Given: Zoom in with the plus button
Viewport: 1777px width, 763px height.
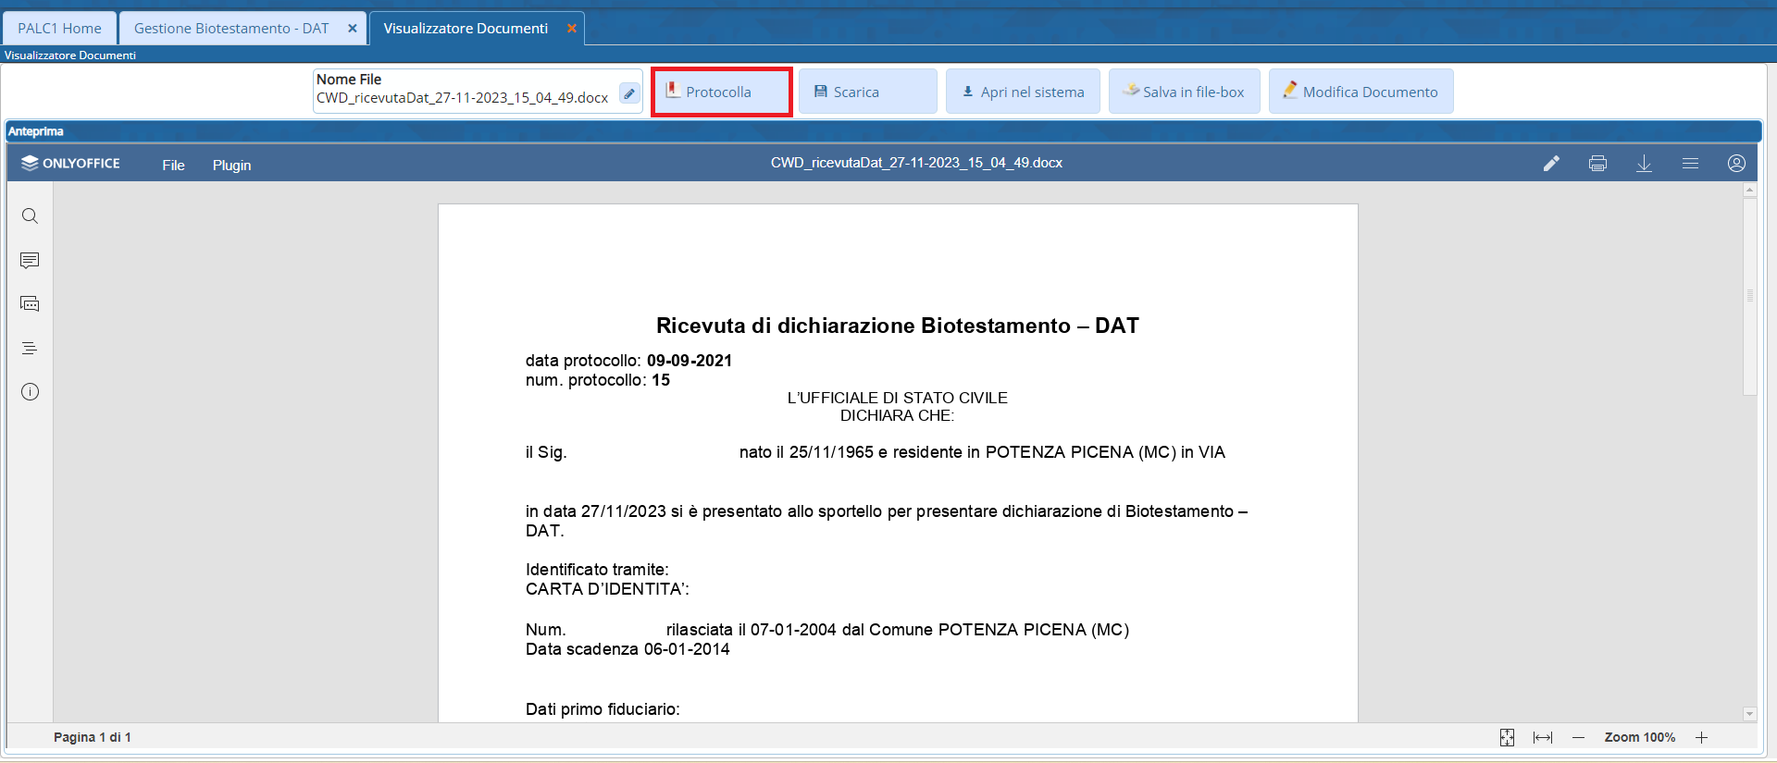Looking at the screenshot, I should (1701, 737).
